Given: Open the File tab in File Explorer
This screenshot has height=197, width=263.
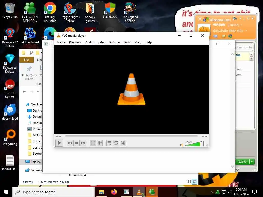Looking at the screenshot, I should point(26,60).
